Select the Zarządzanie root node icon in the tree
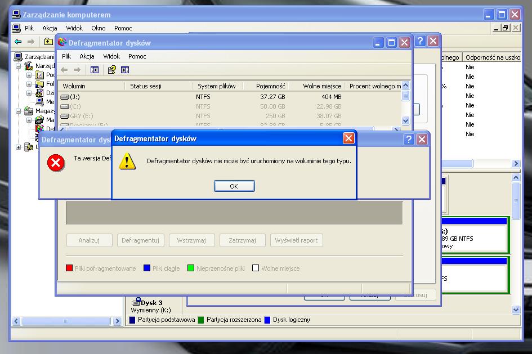The height and width of the screenshot is (354, 532). pos(18,57)
